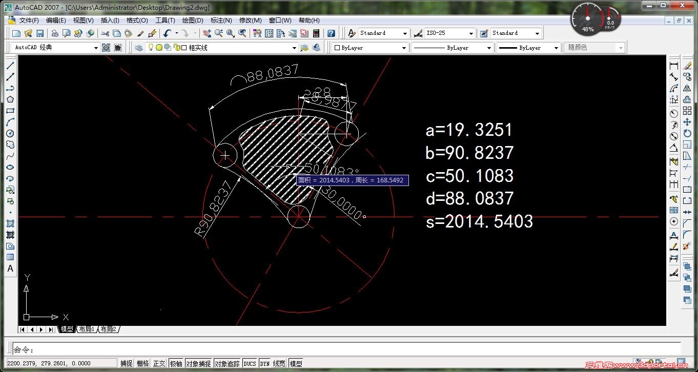
Task: Click the 模型 space button in status bar
Action: [296, 364]
